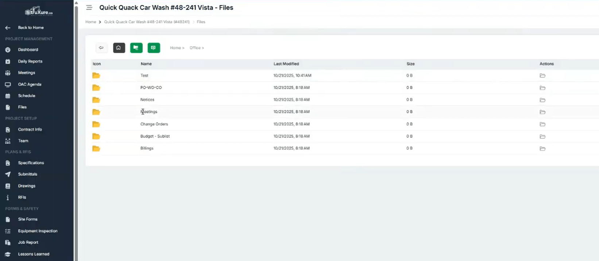The height and width of the screenshot is (261, 599).
Task: Click the Dashboard icon in sidebar
Action: pyautogui.click(x=8, y=50)
